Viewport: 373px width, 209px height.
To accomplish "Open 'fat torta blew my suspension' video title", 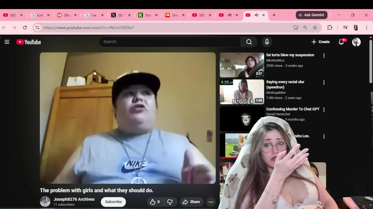I will point(290,55).
